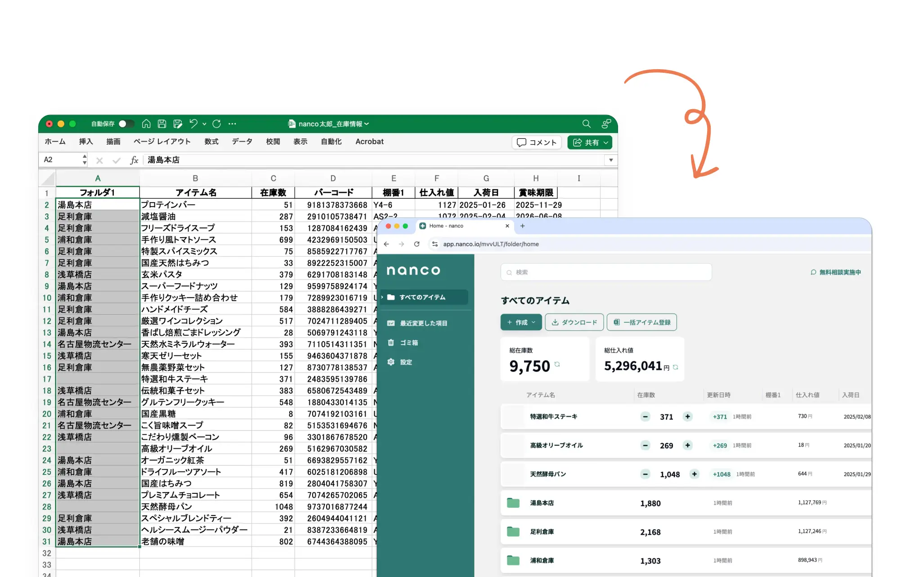Image resolution: width=910 pixels, height=577 pixels.
Task: Refresh the 総仕入れ値 total with its icon
Action: [x=675, y=367]
